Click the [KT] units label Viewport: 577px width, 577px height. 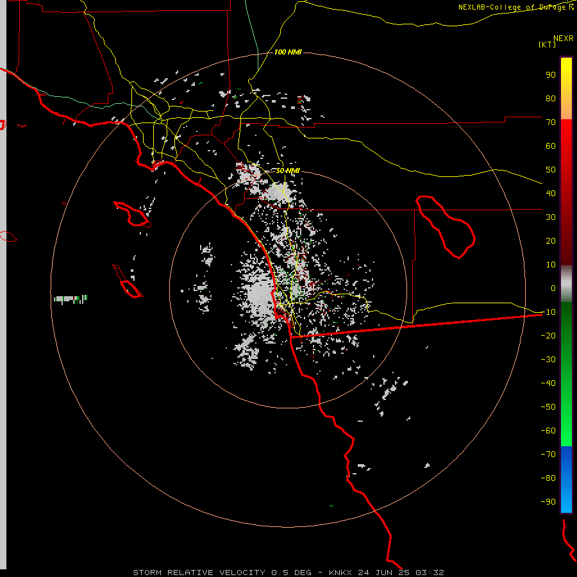click(547, 44)
